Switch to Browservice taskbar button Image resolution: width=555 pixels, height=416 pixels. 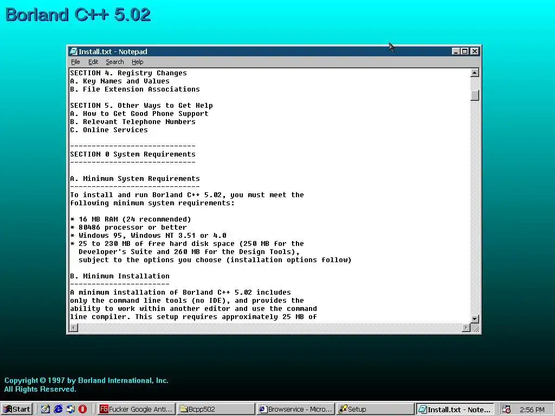(295, 409)
